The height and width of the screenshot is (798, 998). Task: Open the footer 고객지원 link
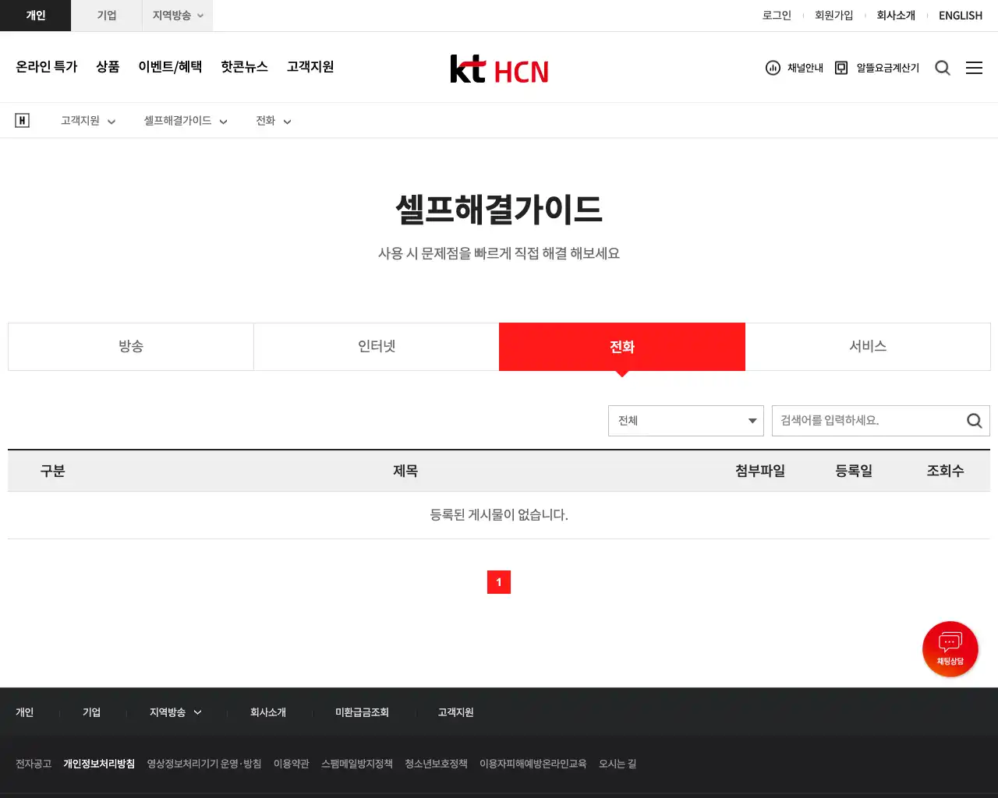[x=455, y=712]
